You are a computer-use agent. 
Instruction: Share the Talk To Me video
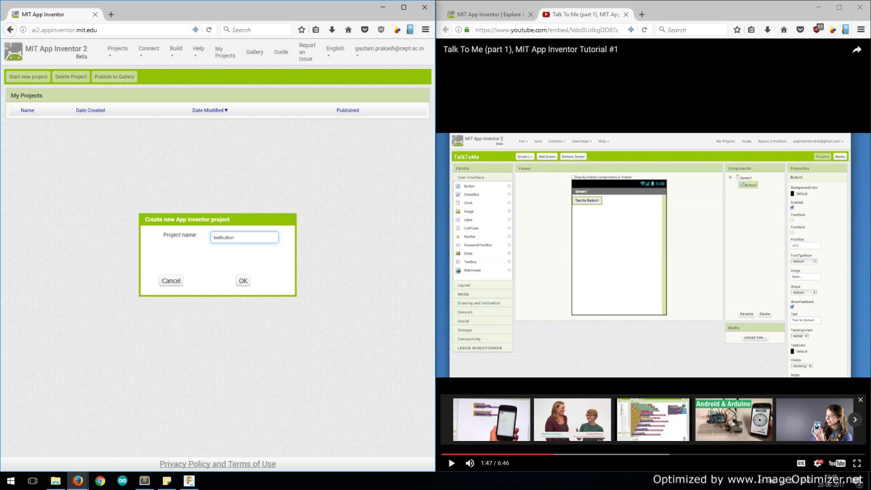(x=856, y=50)
